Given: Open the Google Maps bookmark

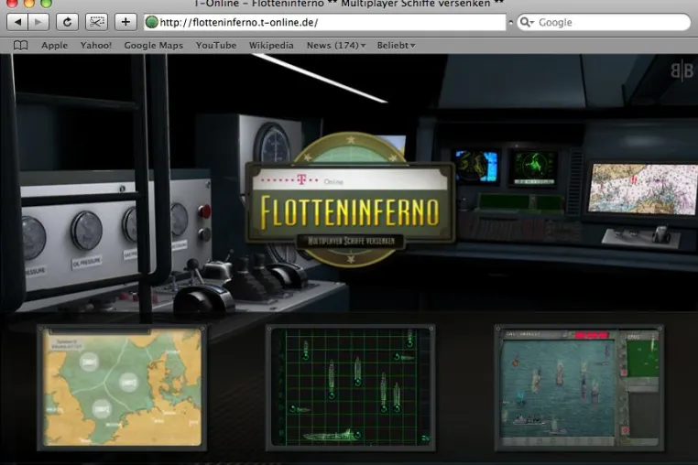Looking at the screenshot, I should [154, 46].
